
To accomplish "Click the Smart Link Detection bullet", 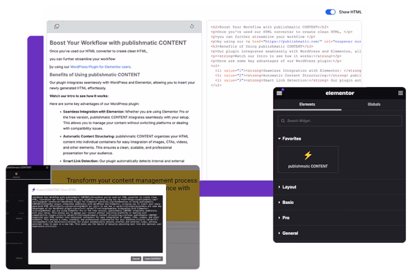I will click(123, 161).
